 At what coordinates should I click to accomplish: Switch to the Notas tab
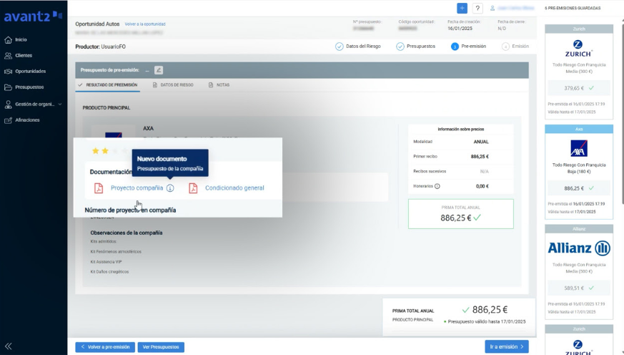click(x=219, y=85)
